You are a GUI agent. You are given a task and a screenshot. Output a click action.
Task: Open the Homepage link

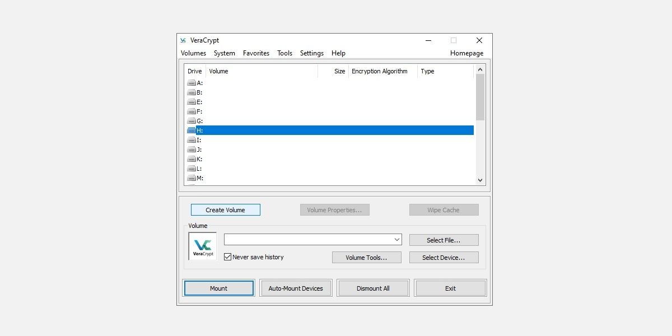coord(467,53)
